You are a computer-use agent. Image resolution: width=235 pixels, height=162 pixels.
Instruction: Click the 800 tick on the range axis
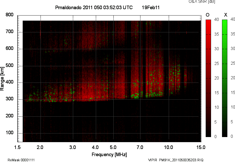point(10,15)
